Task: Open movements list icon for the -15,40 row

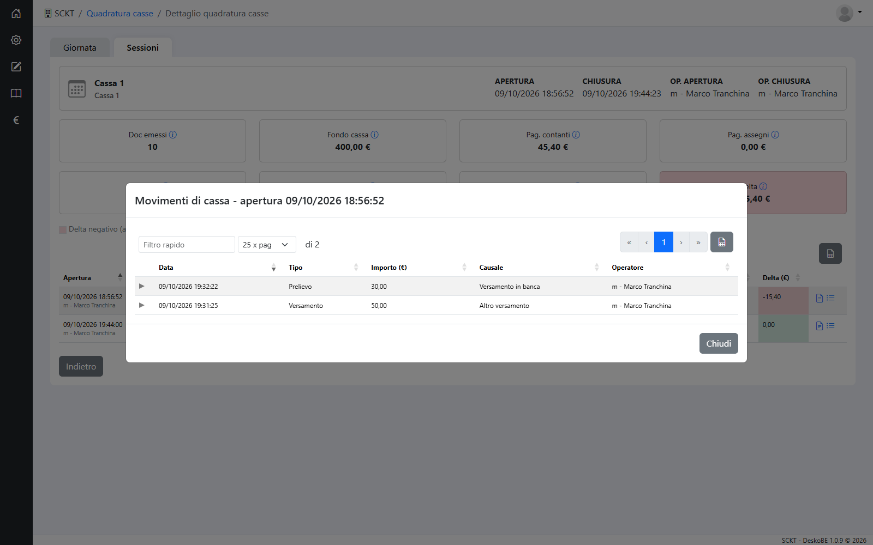Action: tap(830, 298)
